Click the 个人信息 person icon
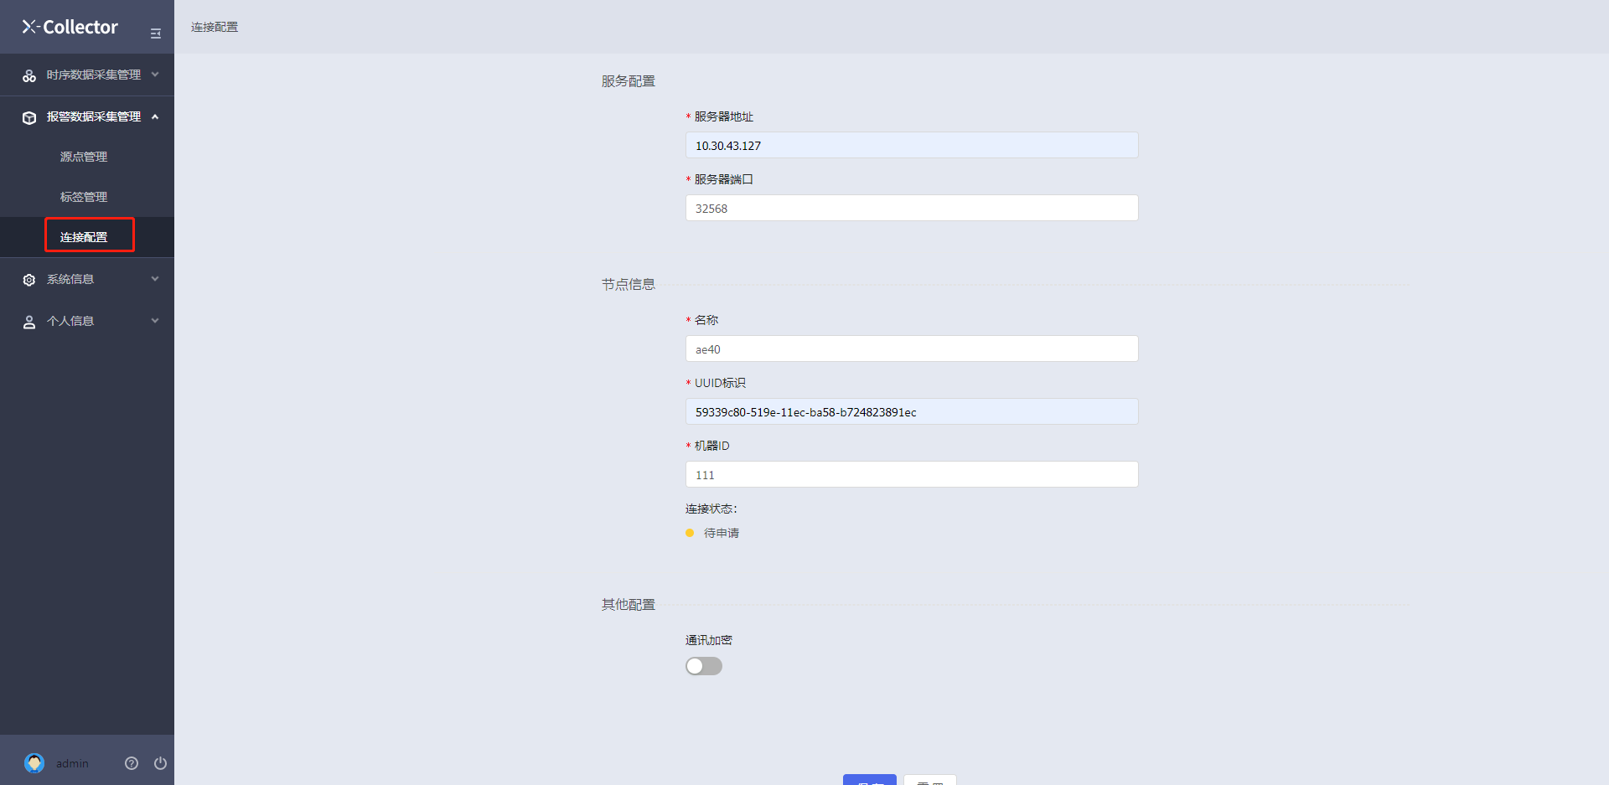 (x=29, y=322)
